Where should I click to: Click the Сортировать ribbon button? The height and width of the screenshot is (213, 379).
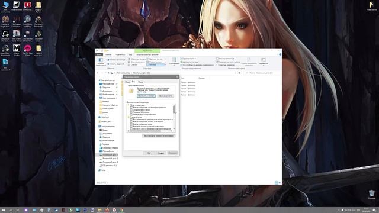(x=174, y=62)
